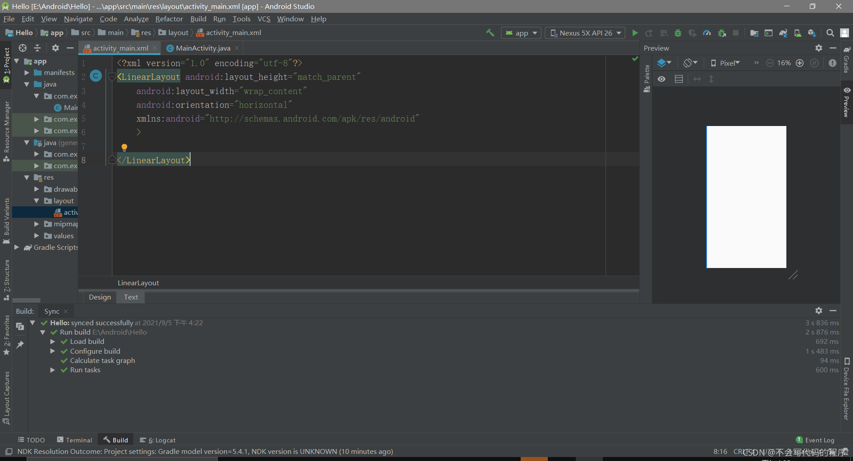Zoom out the layout preview
853x461 pixels.
coord(770,63)
